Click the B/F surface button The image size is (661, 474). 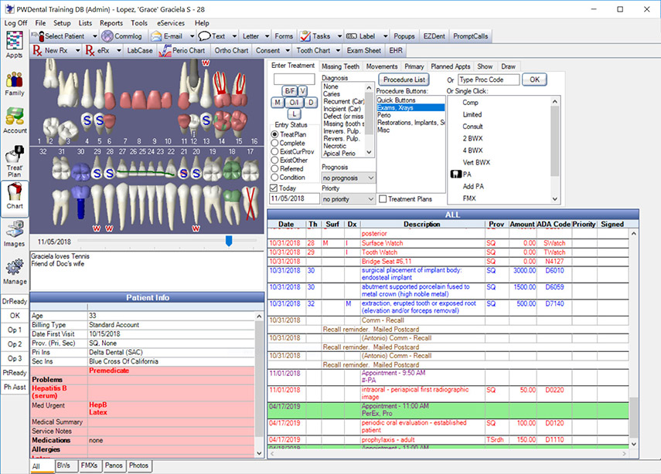(290, 91)
